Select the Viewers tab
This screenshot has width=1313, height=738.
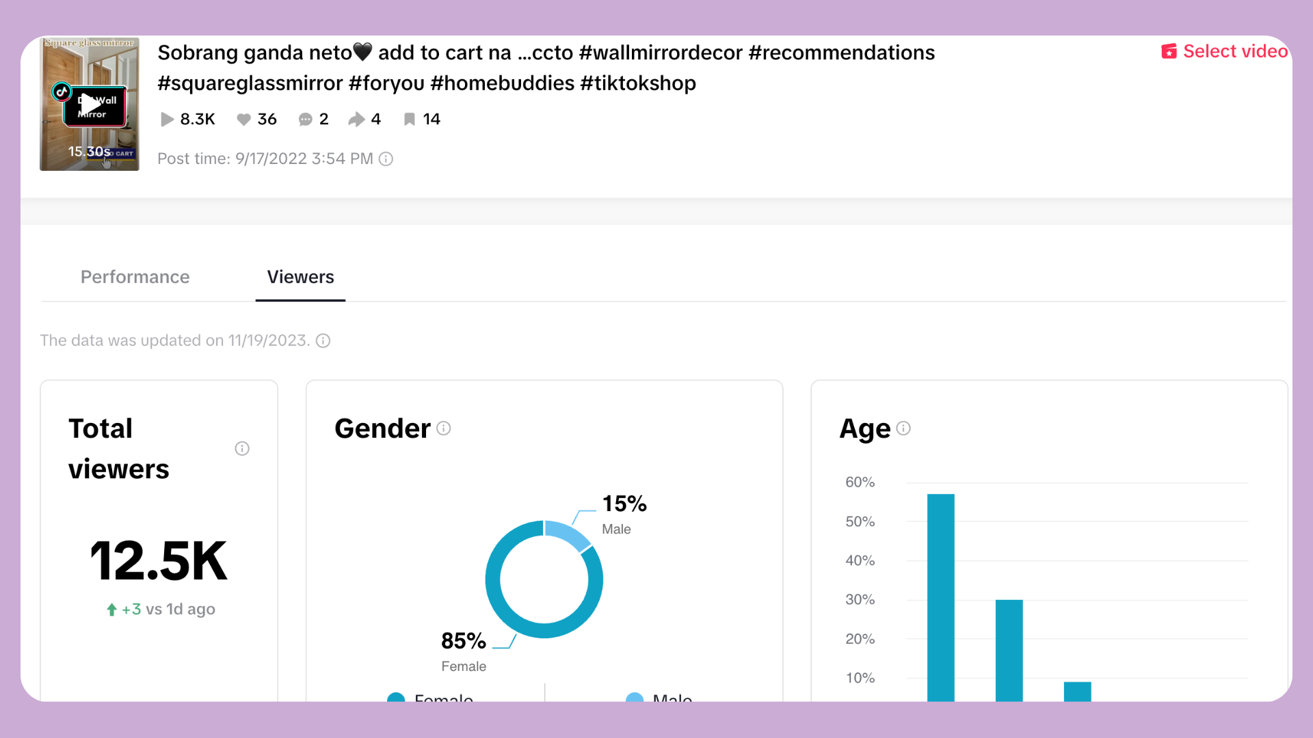click(x=300, y=277)
